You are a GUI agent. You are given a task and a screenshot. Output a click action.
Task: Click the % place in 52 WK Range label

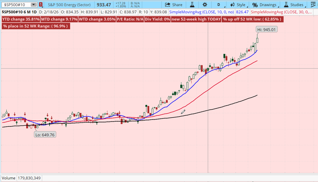[36, 26]
